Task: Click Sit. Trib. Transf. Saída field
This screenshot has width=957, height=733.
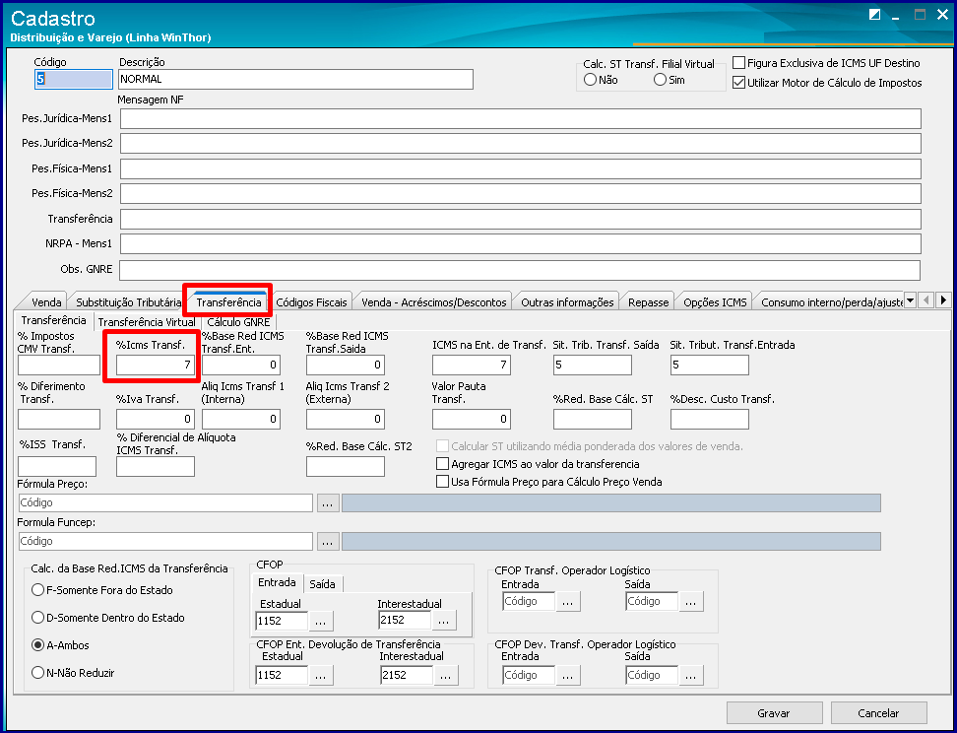Action: click(x=593, y=366)
